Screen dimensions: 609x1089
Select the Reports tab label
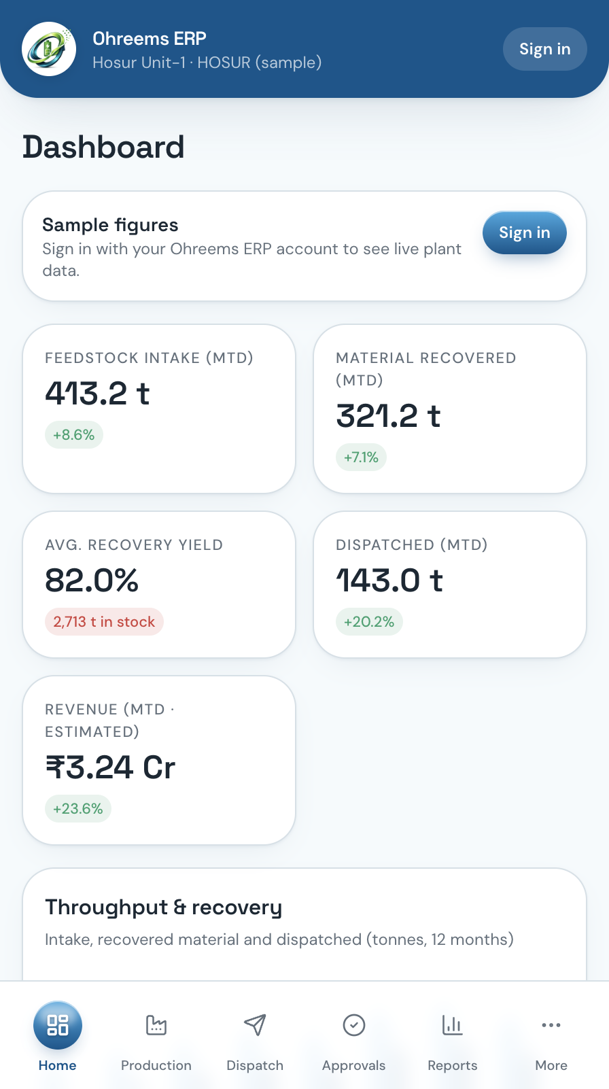click(x=453, y=1065)
